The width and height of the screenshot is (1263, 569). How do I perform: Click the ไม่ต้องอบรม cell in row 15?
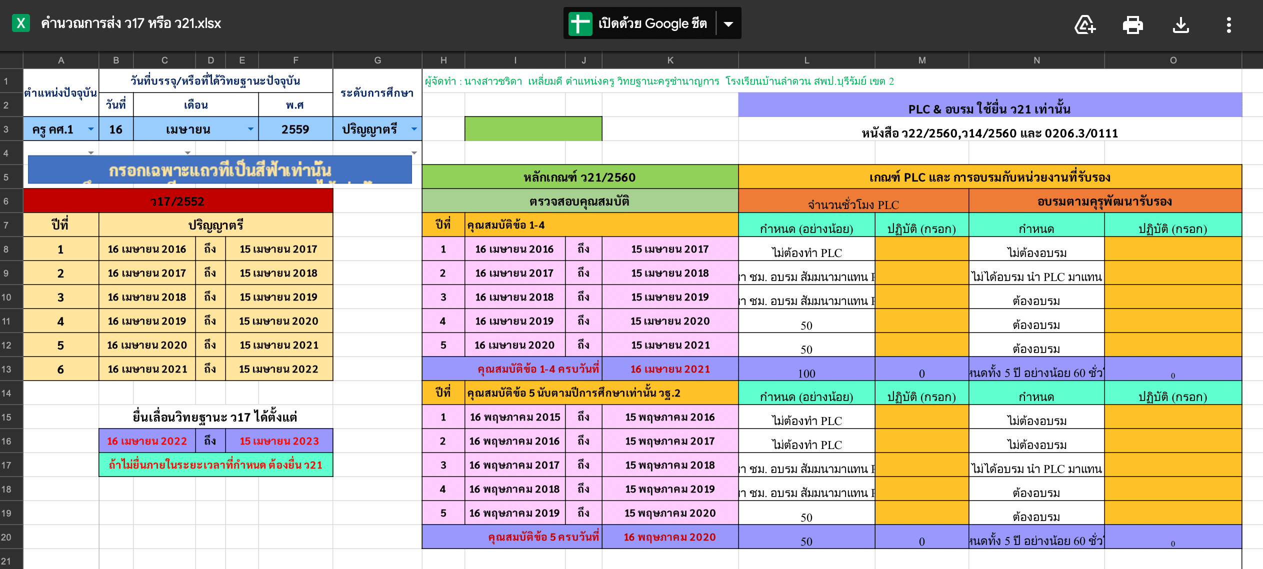1036,417
